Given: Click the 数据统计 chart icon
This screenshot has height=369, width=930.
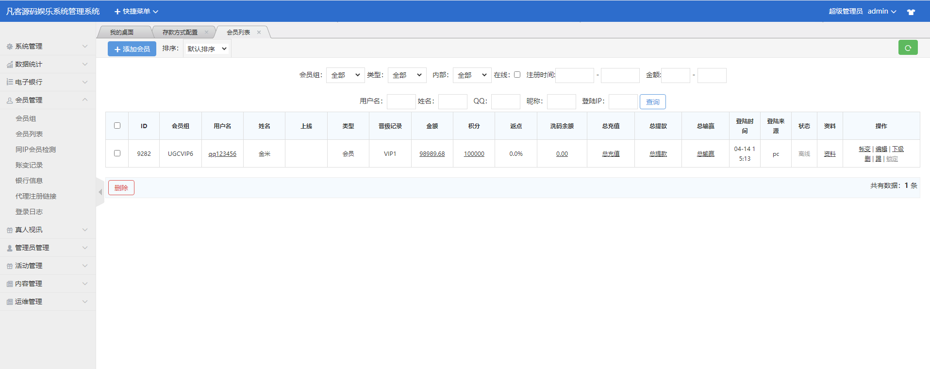Looking at the screenshot, I should click(x=9, y=65).
